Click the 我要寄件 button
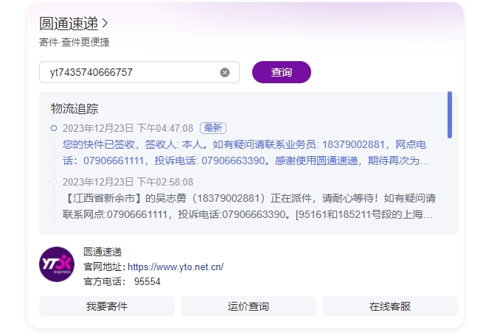 click(x=107, y=306)
